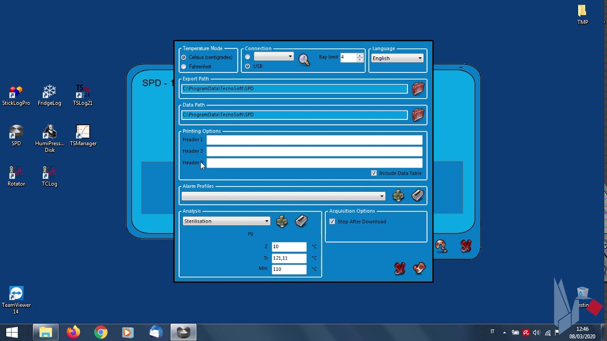Add a new Analysis profile

point(282,221)
